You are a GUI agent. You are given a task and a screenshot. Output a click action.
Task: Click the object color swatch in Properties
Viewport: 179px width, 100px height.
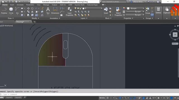[128, 8]
